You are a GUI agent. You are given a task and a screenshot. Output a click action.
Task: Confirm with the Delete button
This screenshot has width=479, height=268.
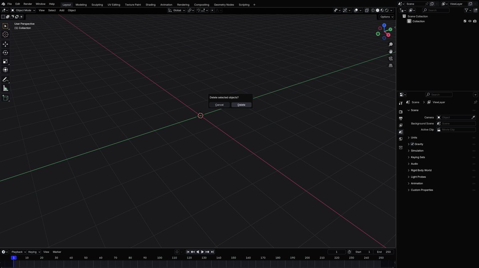[241, 105]
